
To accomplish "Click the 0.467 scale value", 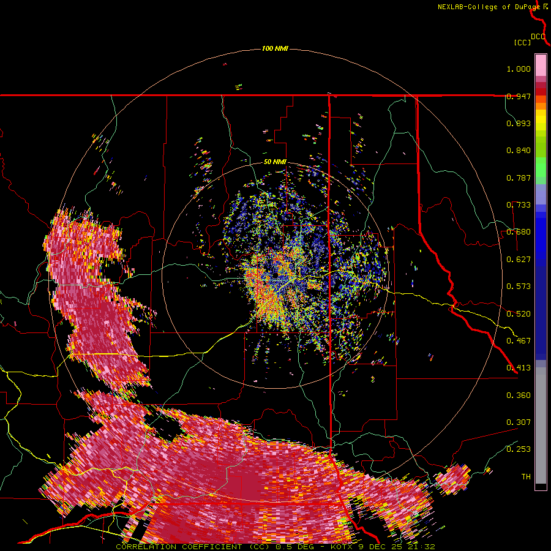I will pos(519,341).
